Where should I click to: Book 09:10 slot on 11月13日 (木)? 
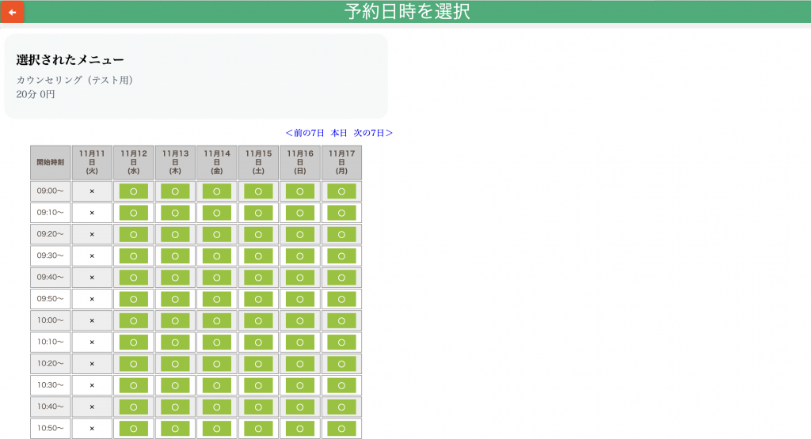(x=175, y=213)
